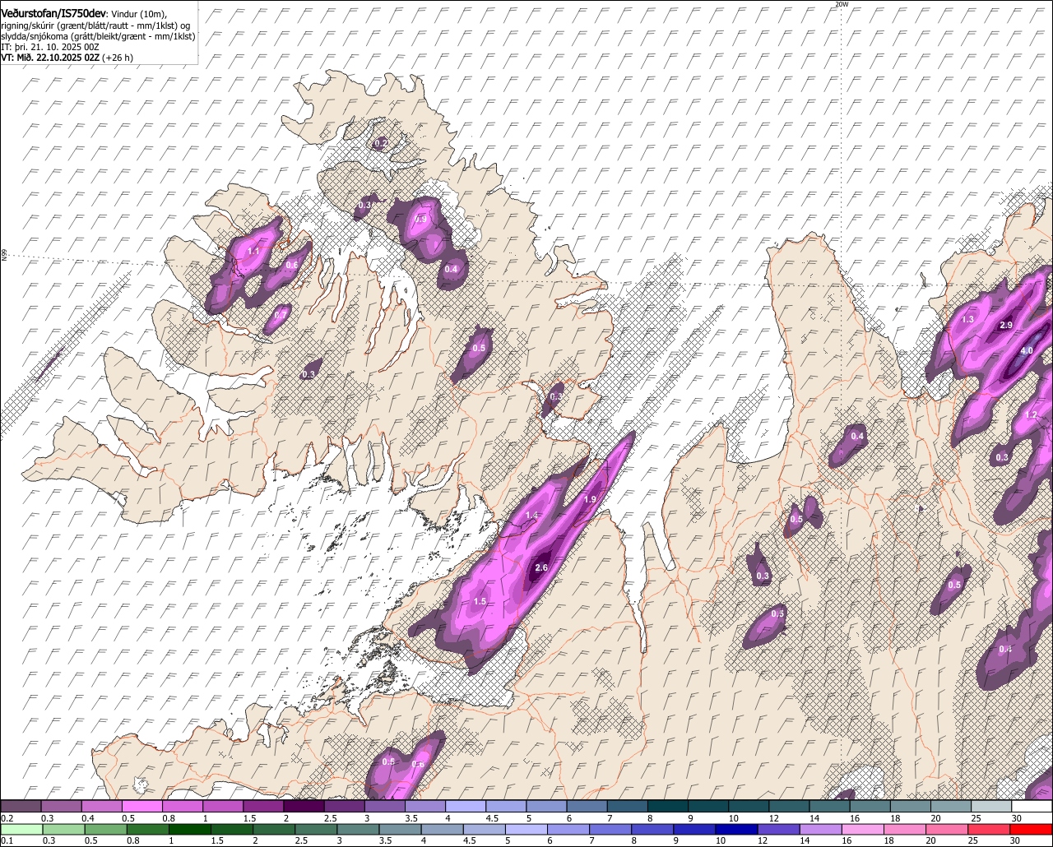The width and height of the screenshot is (1053, 847).
Task: Pick the darkest green 1 swatch in lower legend
Action: (x=189, y=829)
